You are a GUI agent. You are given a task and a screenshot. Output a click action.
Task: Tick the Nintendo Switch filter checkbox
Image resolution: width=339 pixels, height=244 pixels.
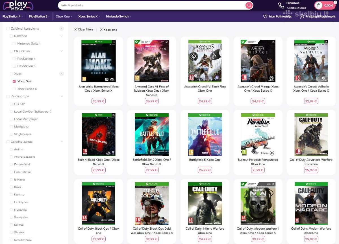click(14, 44)
